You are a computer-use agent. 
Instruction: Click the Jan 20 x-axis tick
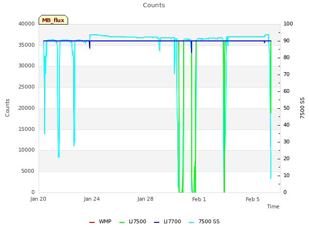(38, 199)
